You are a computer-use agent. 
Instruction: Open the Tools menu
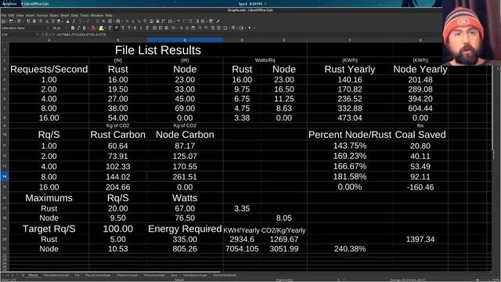point(85,16)
